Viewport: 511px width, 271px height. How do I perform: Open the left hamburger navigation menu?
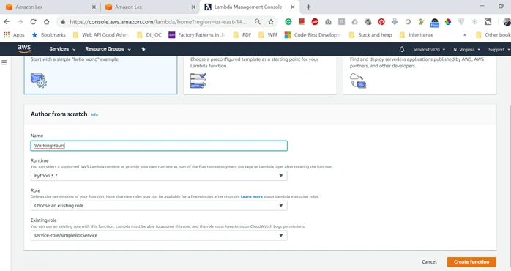pos(4,62)
